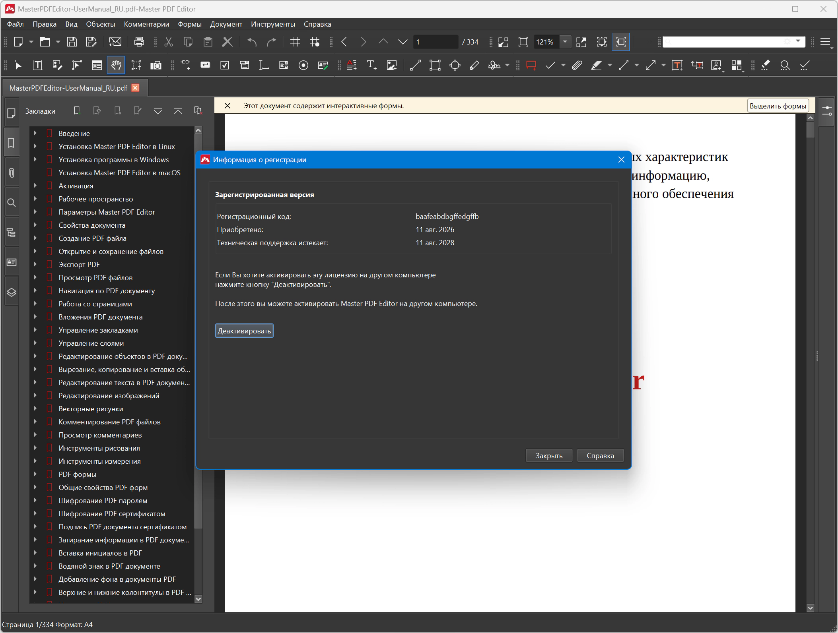This screenshot has width=838, height=633.
Task: Click the Undo arrow icon
Action: pos(252,42)
